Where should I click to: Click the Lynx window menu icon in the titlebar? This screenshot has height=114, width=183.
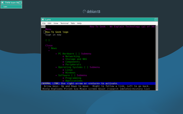(x=43, y=19)
